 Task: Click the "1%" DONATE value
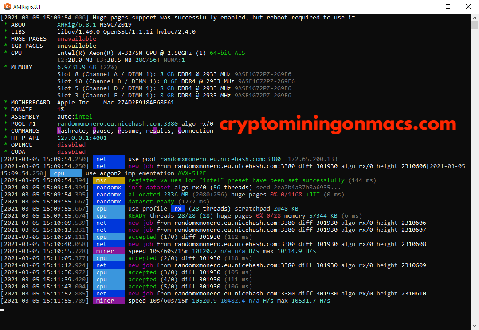click(60, 109)
